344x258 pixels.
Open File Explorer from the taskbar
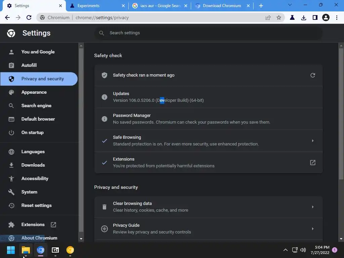click(x=26, y=250)
